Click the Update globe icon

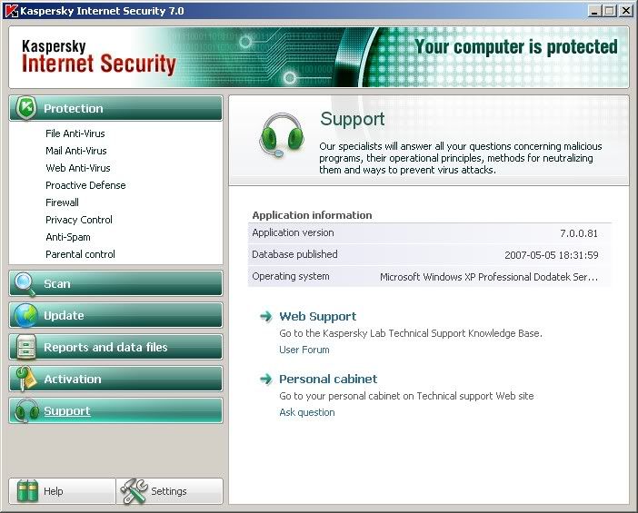(25, 315)
